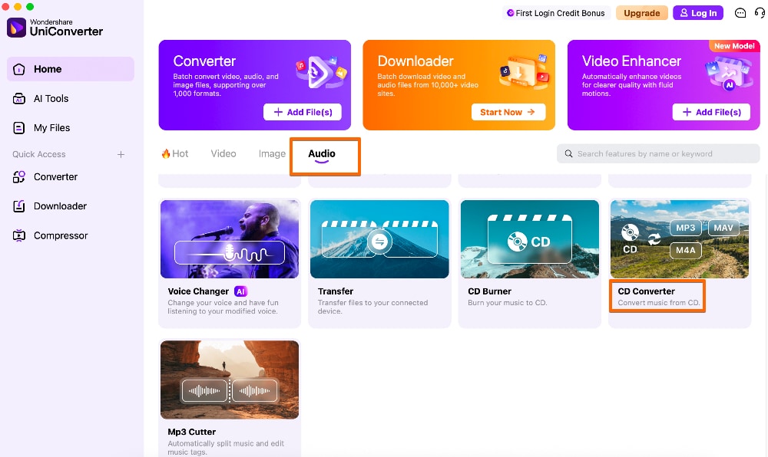Click the Downloader sidebar icon

pyautogui.click(x=18, y=206)
